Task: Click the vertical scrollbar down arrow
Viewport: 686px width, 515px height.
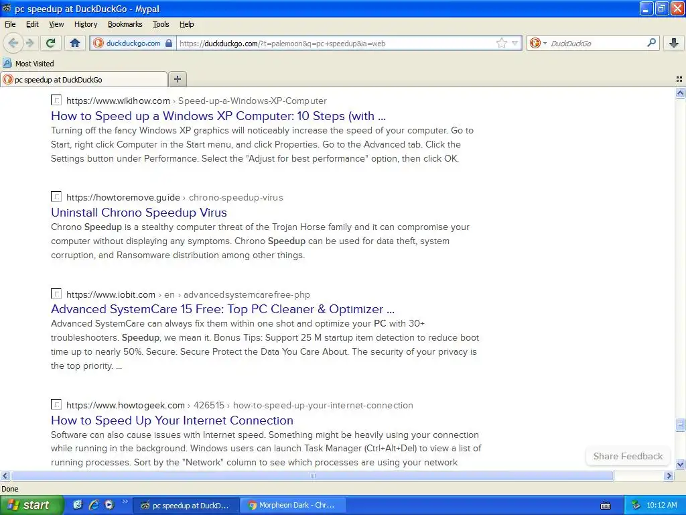Action: (680, 464)
